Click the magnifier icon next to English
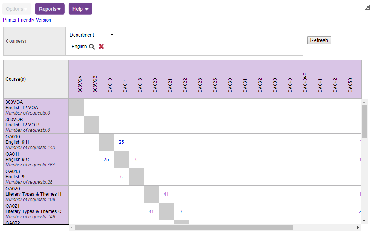 pos(92,47)
